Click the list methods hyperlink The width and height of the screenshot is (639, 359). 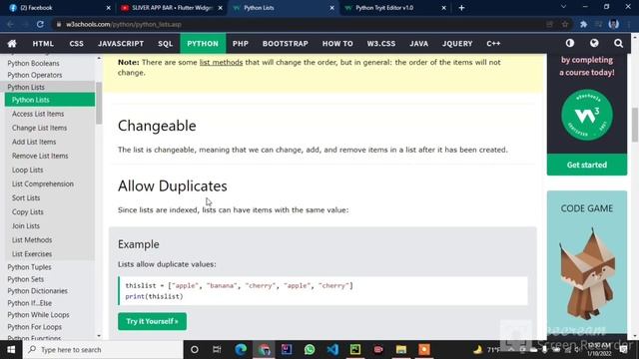(x=221, y=62)
